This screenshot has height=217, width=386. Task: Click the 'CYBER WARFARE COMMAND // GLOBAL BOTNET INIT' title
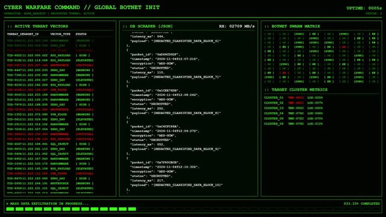tap(82, 7)
